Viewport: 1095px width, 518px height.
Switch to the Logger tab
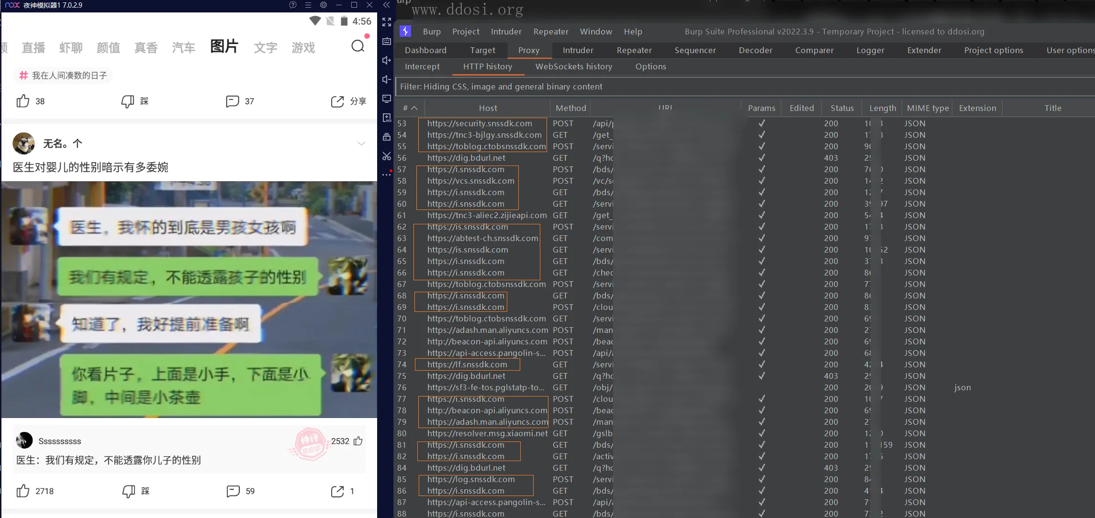click(870, 50)
